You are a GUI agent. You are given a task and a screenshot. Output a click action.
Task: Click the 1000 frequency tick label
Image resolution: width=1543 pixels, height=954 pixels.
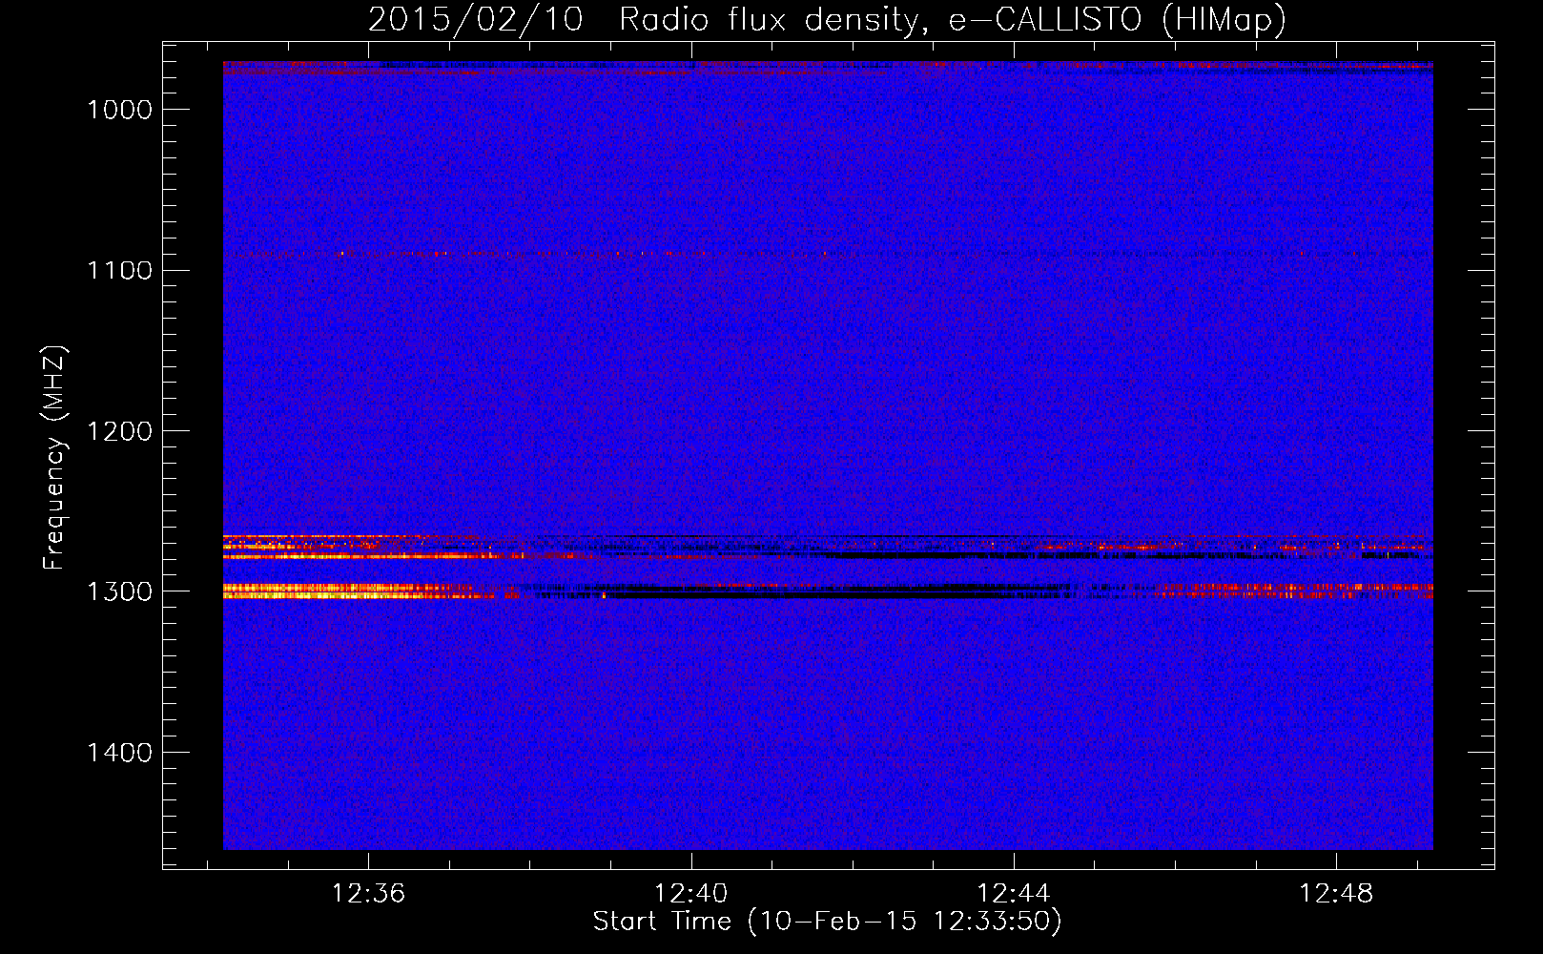tap(119, 110)
